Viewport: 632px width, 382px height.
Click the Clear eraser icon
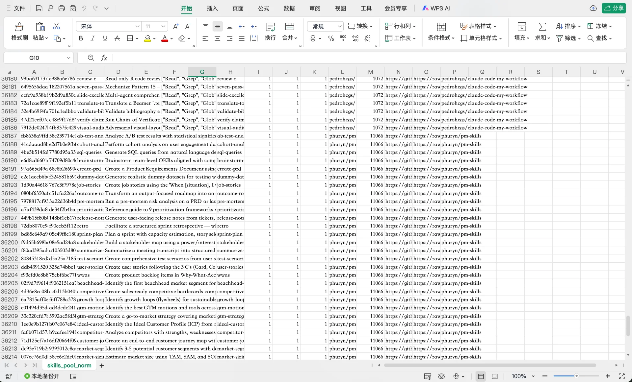tap(182, 38)
